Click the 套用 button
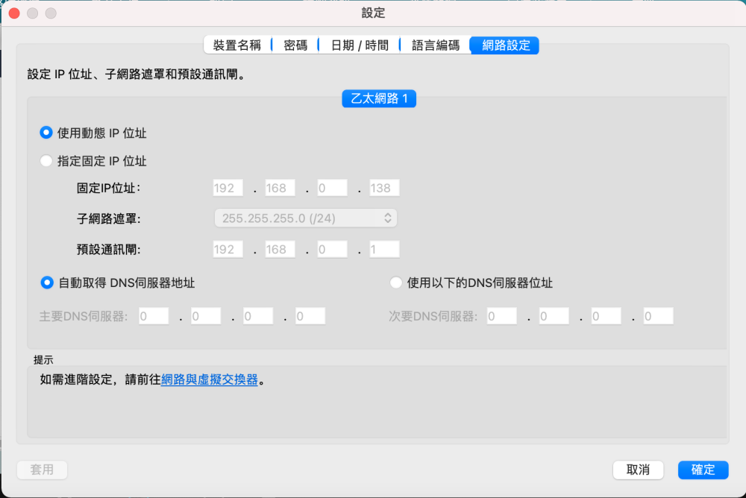Screen dimensions: 746x498 (x=42, y=470)
